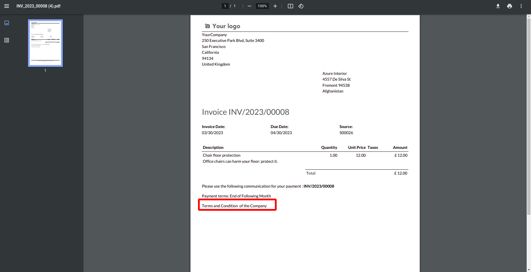
Task: Click the United Kingdom country line
Action: [x=216, y=64]
